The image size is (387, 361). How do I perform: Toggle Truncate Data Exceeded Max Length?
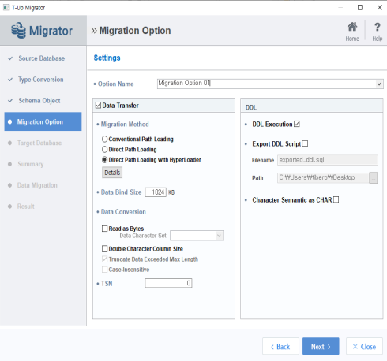pyautogui.click(x=104, y=259)
